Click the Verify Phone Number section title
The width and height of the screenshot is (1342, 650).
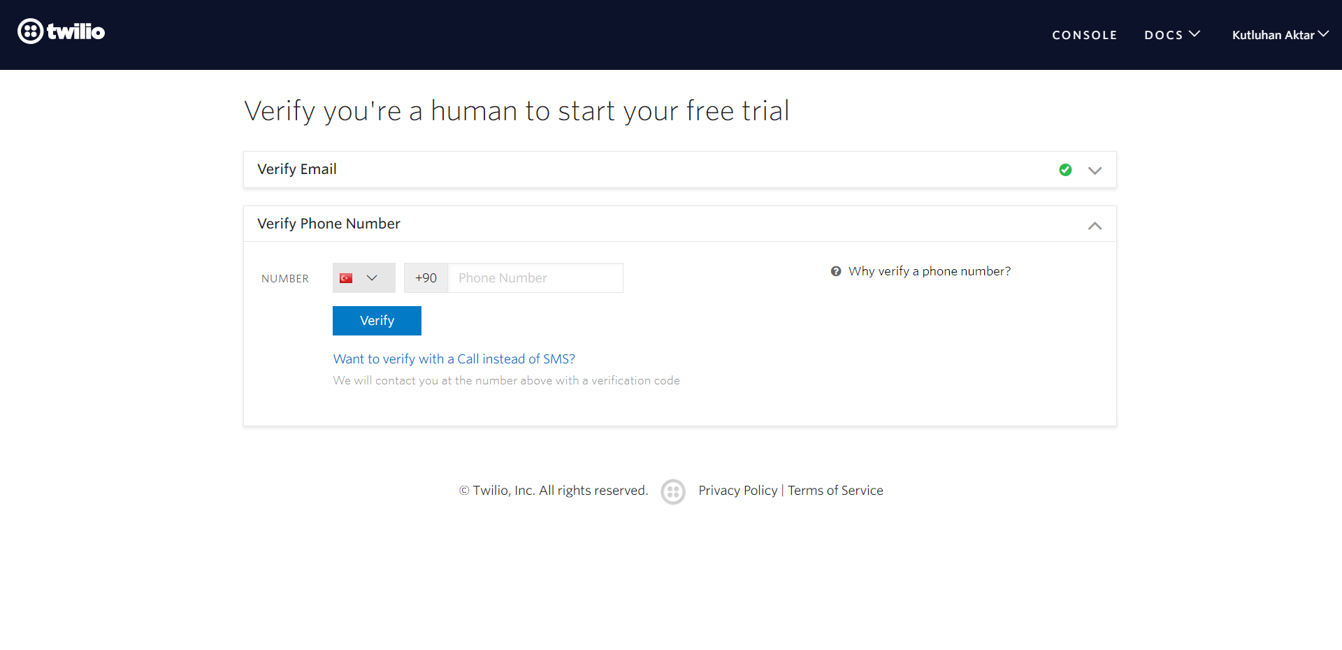pyautogui.click(x=329, y=224)
